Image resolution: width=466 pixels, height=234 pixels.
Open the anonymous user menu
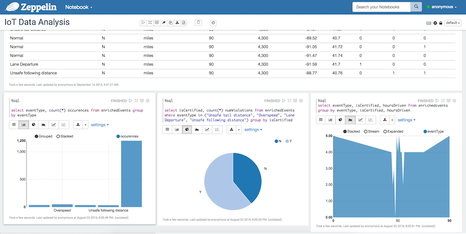point(444,7)
